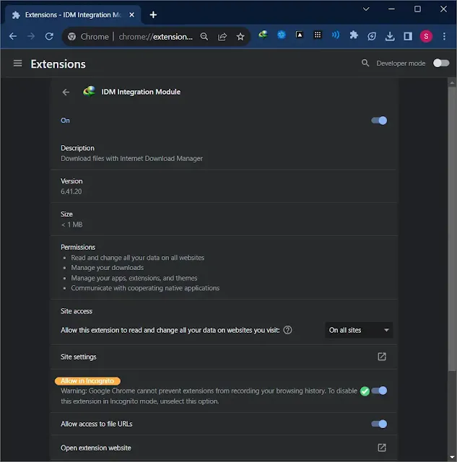Click the Manage your downloads permission
Screen dimensions: 457x462
108,268
